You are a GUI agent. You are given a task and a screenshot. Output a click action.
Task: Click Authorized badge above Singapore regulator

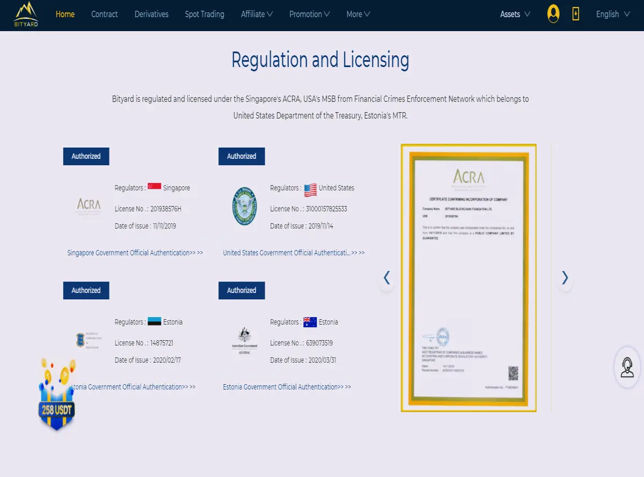[x=86, y=156]
